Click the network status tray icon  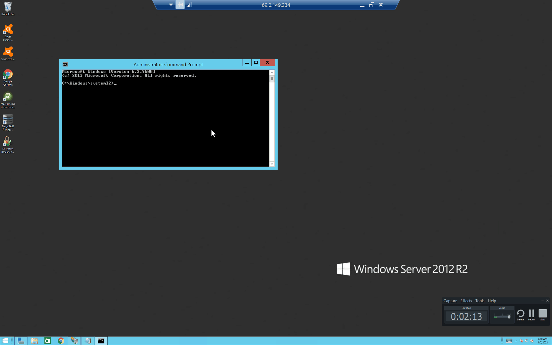tap(526, 341)
